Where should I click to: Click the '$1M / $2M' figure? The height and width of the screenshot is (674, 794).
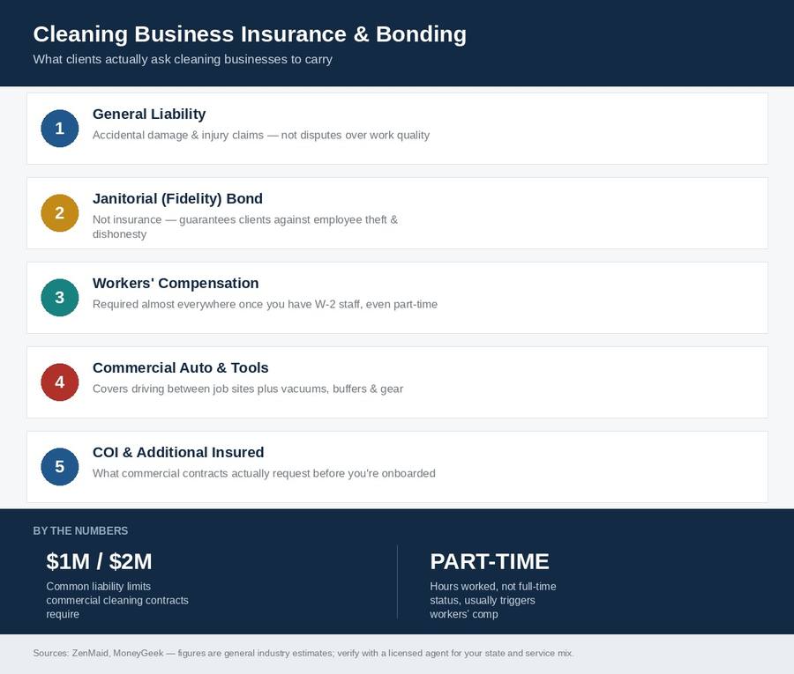tap(99, 561)
